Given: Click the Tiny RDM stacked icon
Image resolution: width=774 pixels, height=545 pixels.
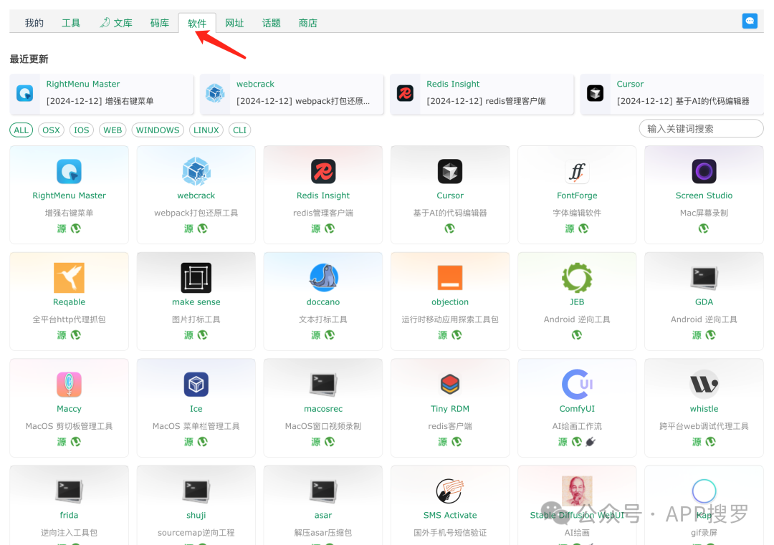Looking at the screenshot, I should pyautogui.click(x=450, y=384).
